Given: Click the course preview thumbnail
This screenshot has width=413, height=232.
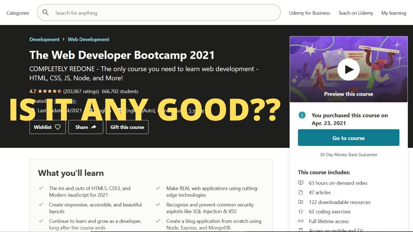Looking at the screenshot, I should tap(348, 69).
